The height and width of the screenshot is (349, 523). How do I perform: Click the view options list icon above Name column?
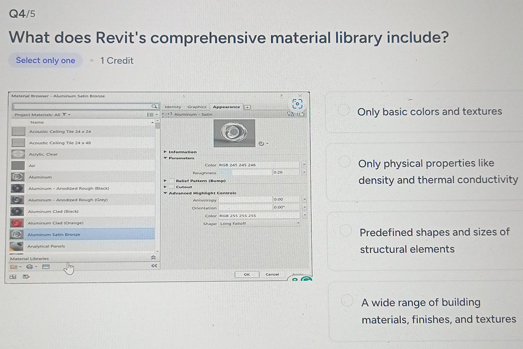tap(150, 114)
